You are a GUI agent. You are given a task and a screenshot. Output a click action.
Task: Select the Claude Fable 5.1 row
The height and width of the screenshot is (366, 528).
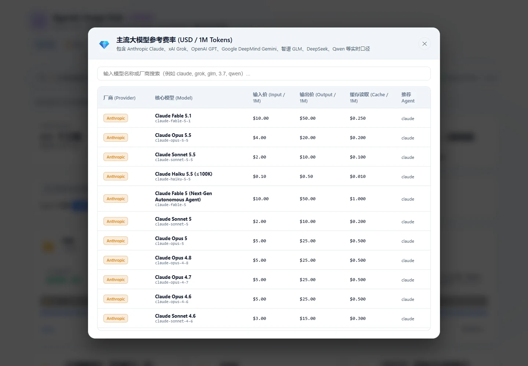pyautogui.click(x=264, y=118)
